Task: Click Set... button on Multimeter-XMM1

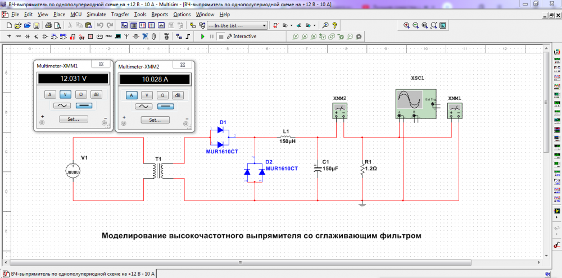Action: click(x=73, y=119)
